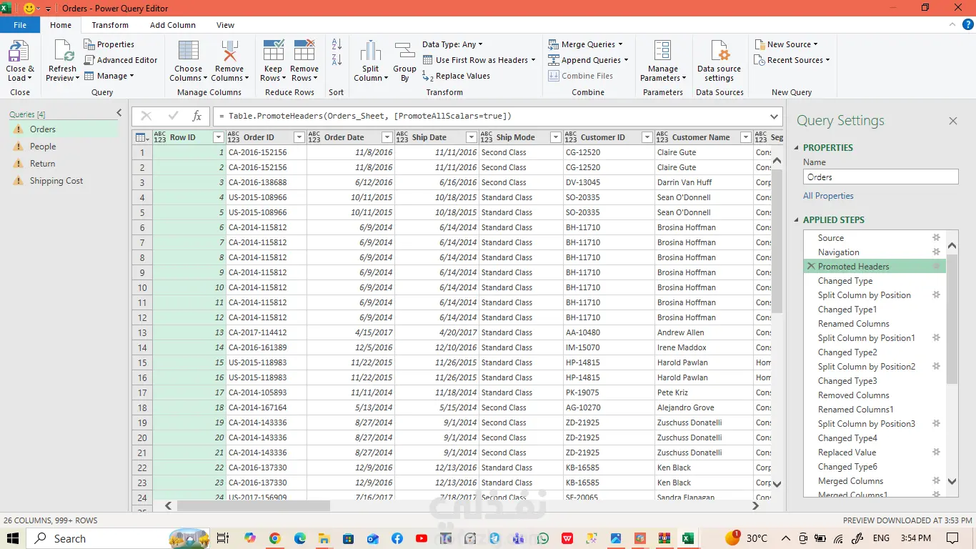Image resolution: width=976 pixels, height=549 pixels.
Task: Delete the Promoted Headers step with its X
Action: [811, 267]
